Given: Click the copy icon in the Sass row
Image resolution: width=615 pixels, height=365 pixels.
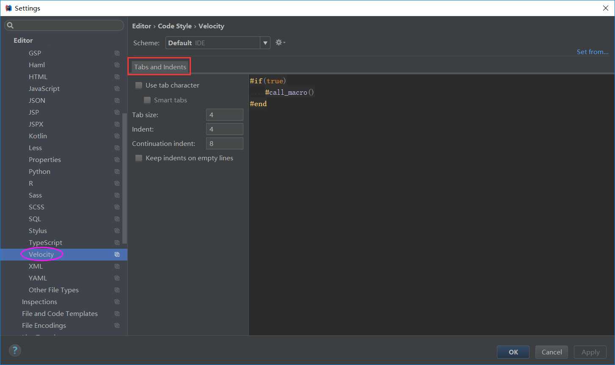Looking at the screenshot, I should (x=117, y=195).
